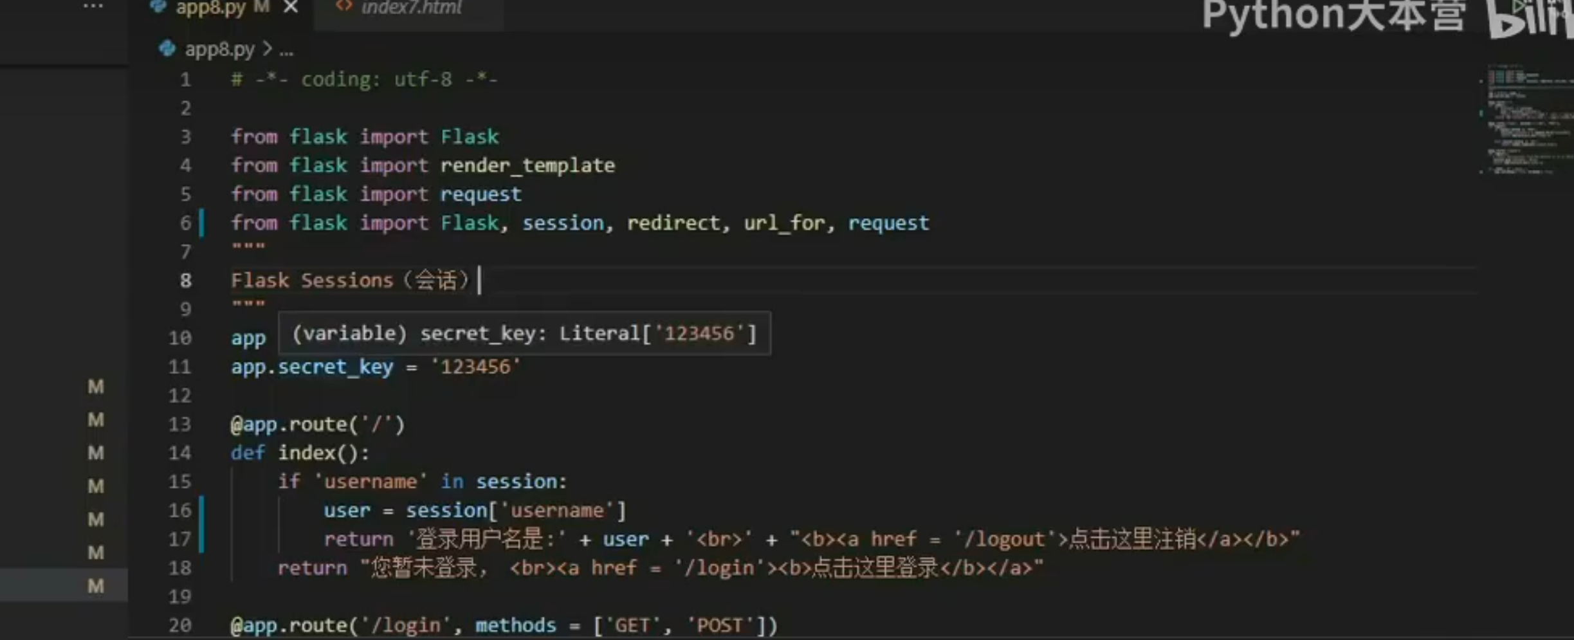This screenshot has height=640, width=1574.
Task: Click the index7.html file type icon
Action: (344, 6)
